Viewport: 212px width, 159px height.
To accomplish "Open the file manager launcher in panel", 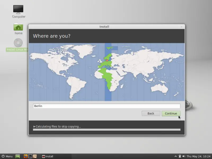I will pos(35,156).
